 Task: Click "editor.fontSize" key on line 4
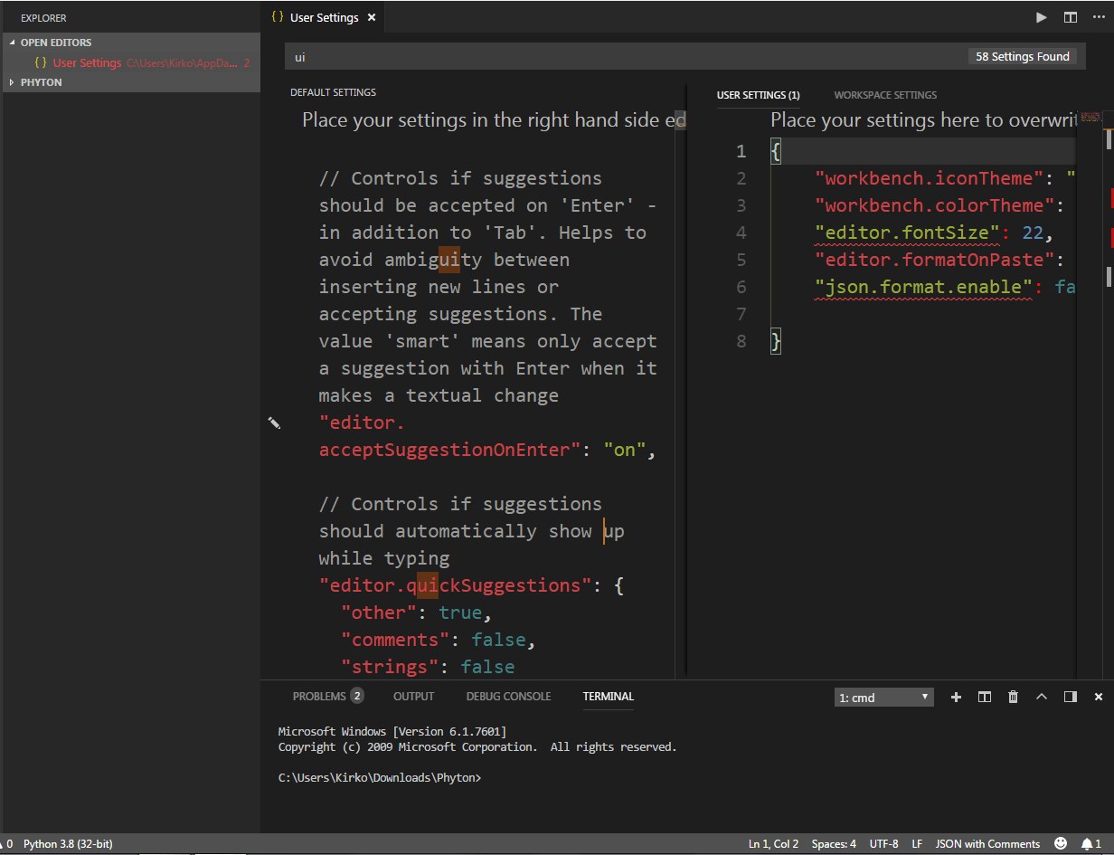[908, 233]
